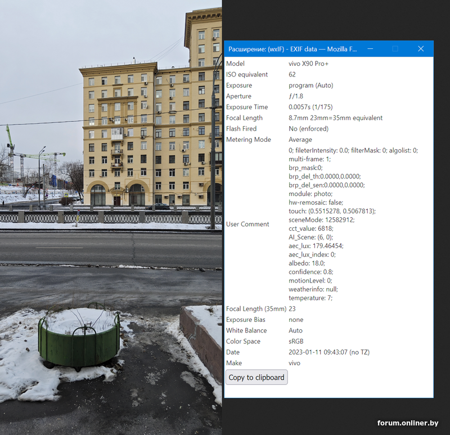The width and height of the screenshot is (450, 435).
Task: Select the Focal Length (35mm) value 23
Action: pos(292,308)
